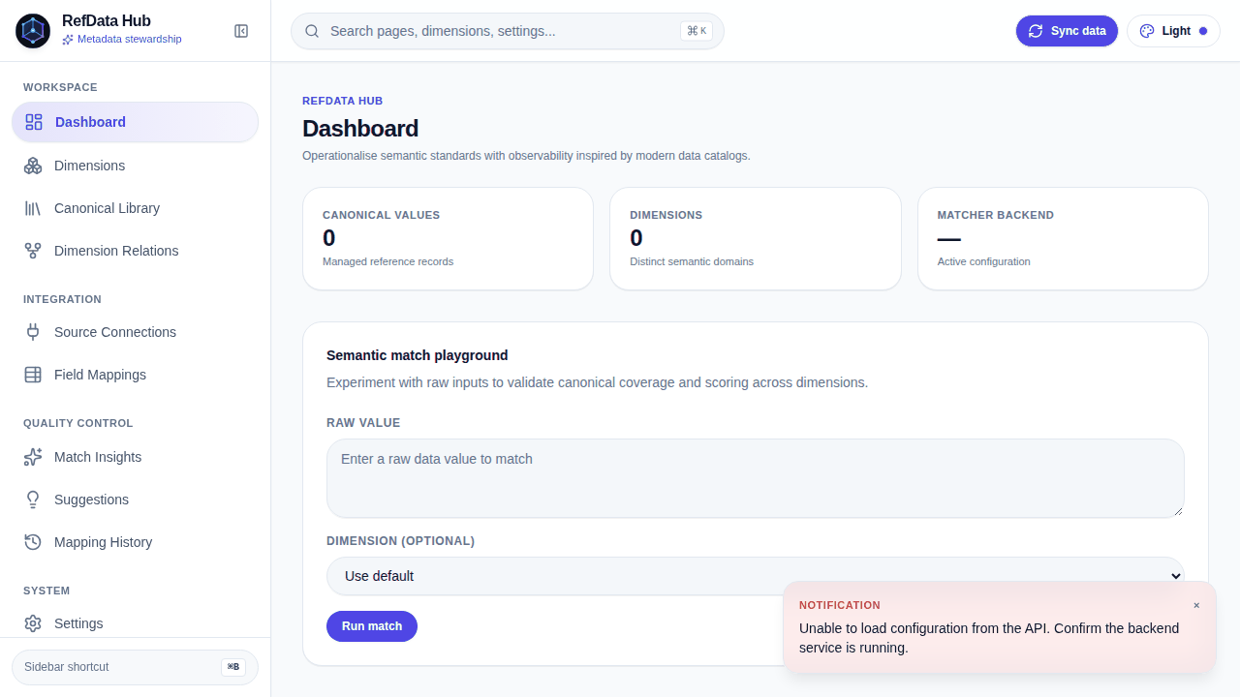Open Suggestions lightbulb icon

coord(33,500)
